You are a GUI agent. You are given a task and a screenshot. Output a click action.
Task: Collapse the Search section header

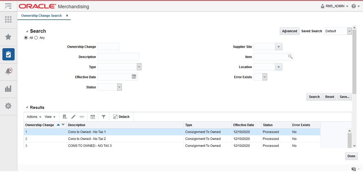(x=26, y=31)
